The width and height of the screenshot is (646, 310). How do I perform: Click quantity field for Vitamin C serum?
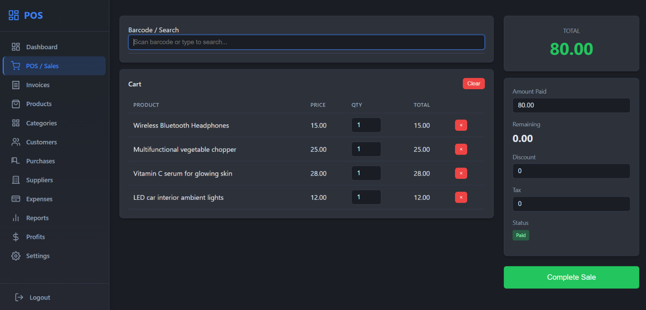point(366,173)
